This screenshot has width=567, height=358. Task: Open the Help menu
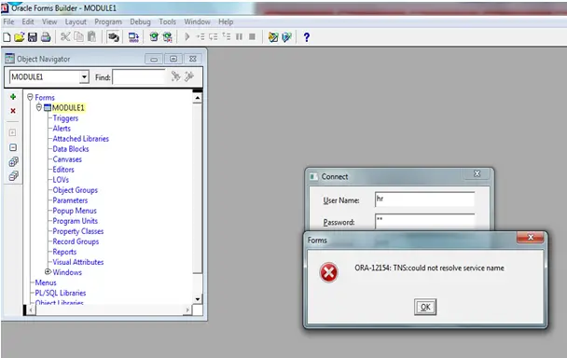[x=226, y=21]
